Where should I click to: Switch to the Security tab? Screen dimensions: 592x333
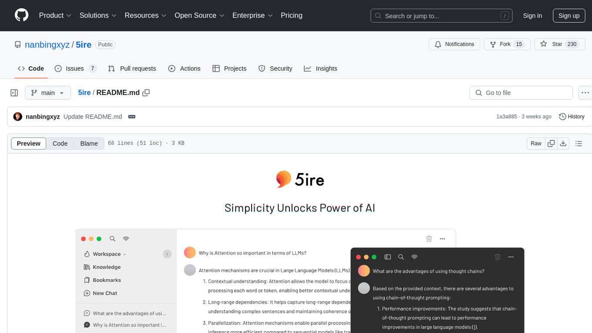276,68
